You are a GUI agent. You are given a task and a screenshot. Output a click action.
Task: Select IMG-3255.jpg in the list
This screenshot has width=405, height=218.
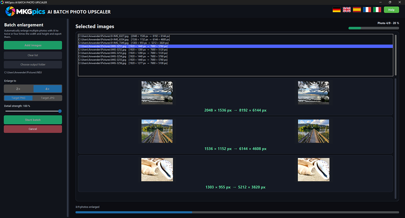(x=235, y=60)
